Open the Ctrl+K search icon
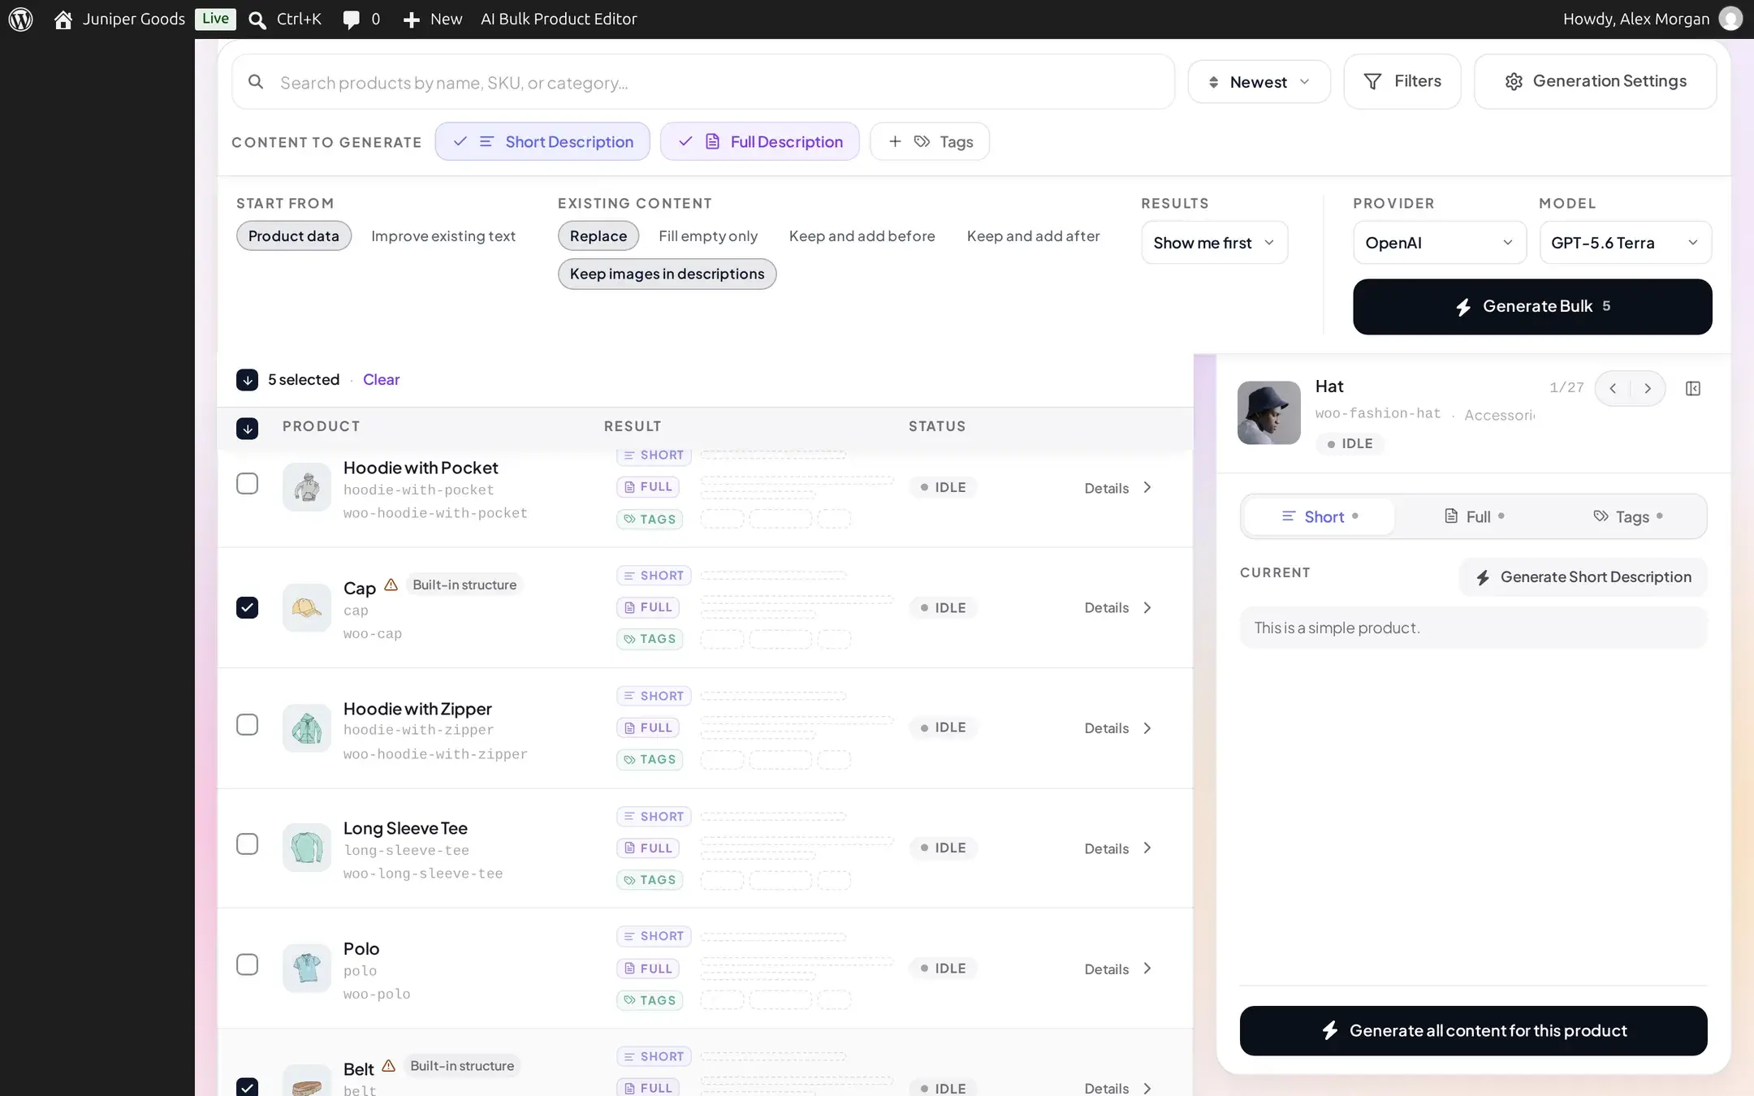The height and width of the screenshot is (1096, 1754). 257,19
